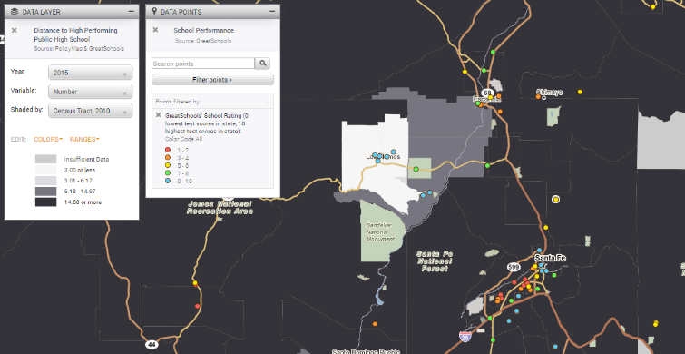
Task: Click the 6.18 - 14.67 legend swatch
Action: tap(46, 192)
